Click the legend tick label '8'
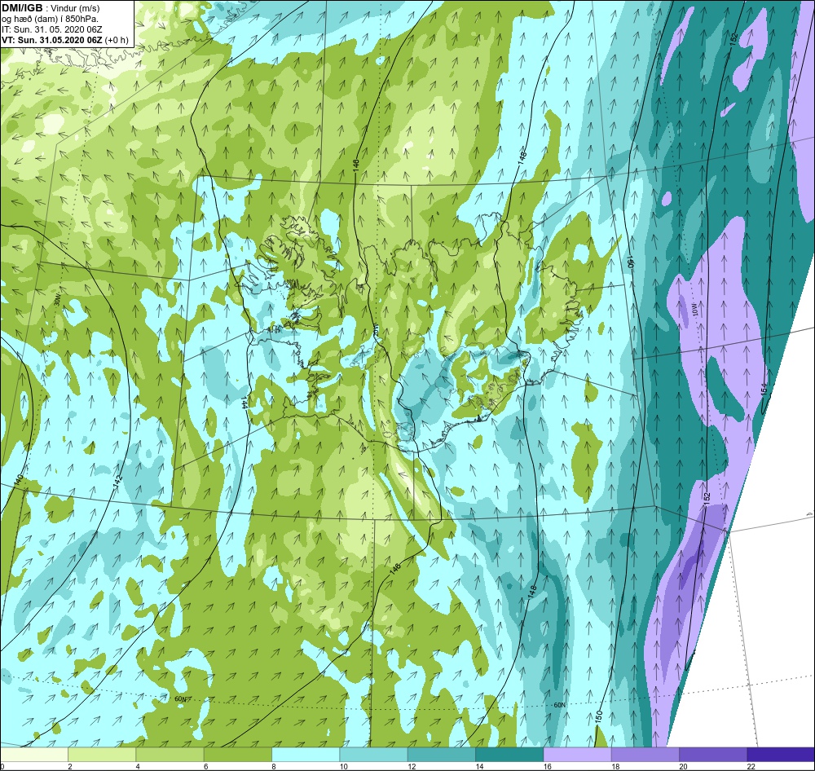Image resolution: width=815 pixels, height=771 pixels. [x=273, y=766]
